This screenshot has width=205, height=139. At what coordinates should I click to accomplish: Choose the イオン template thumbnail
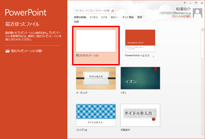pos(140,78)
